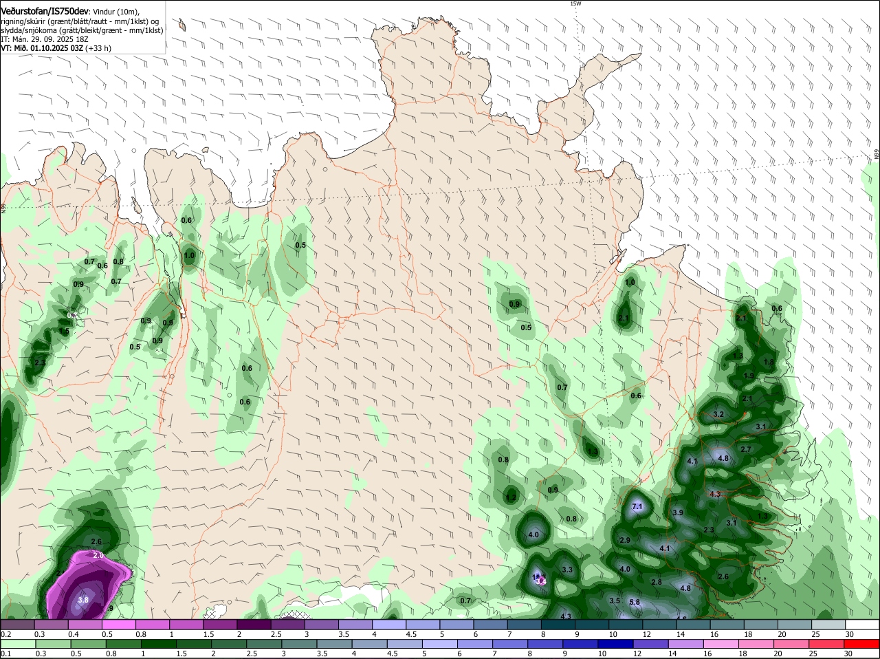Image resolution: width=880 pixels, height=659 pixels.
Task: Select the 2.0 value atop the purple area
Action: 98,555
